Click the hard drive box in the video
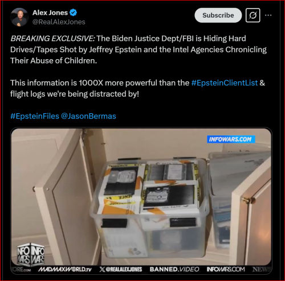The image size is (285, 281). click(x=150, y=206)
